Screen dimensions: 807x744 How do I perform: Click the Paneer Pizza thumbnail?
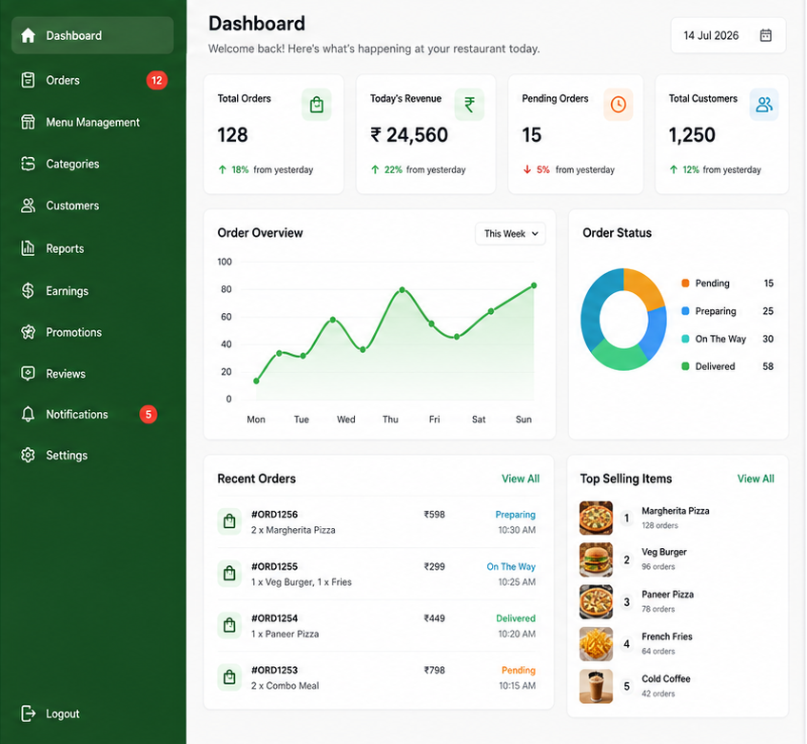pos(596,602)
